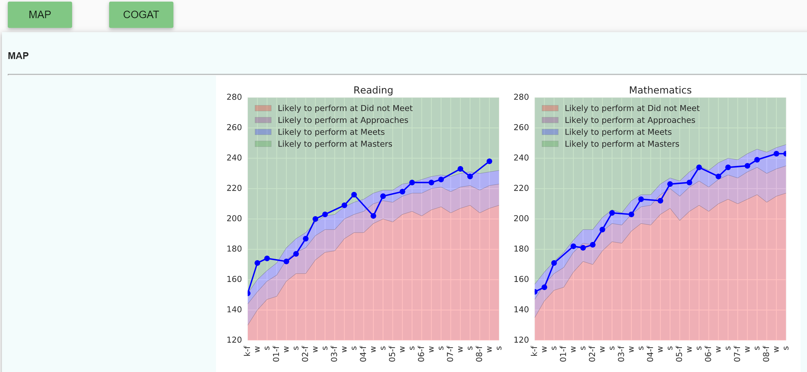Screen dimensions: 807x372
Task: Click the 04-f label on Mathematics x-axis
Action: click(650, 354)
